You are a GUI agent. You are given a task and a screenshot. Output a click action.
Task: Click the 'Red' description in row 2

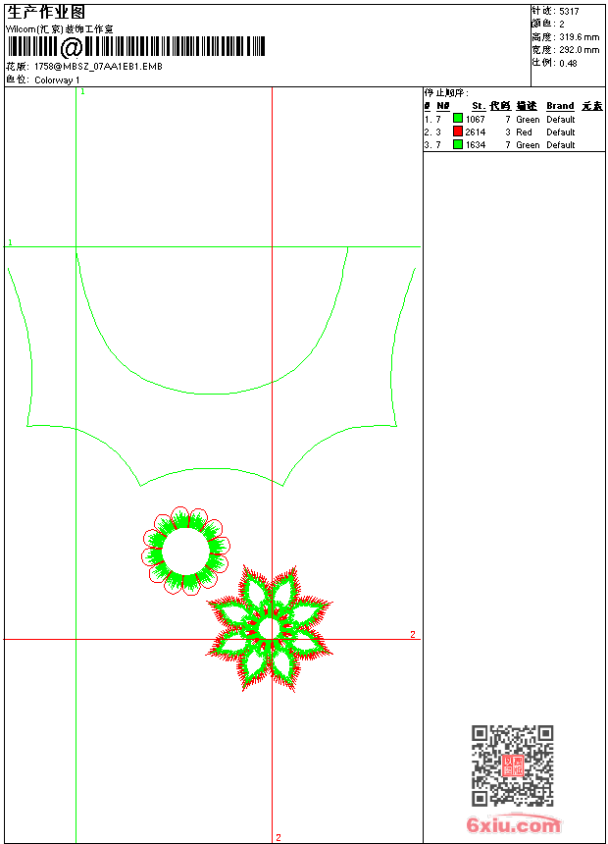pos(524,132)
